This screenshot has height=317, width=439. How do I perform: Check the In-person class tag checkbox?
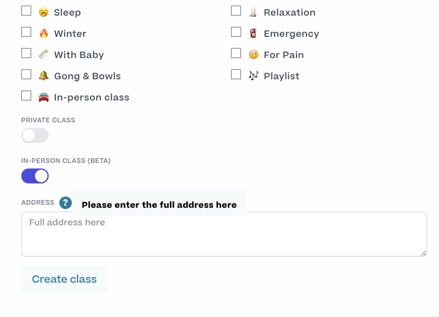coord(26,96)
